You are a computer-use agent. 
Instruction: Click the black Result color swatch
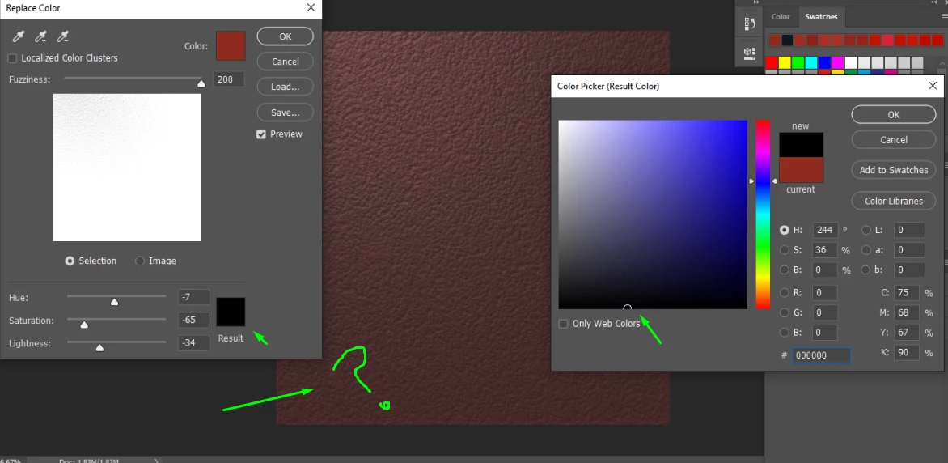pyautogui.click(x=231, y=312)
